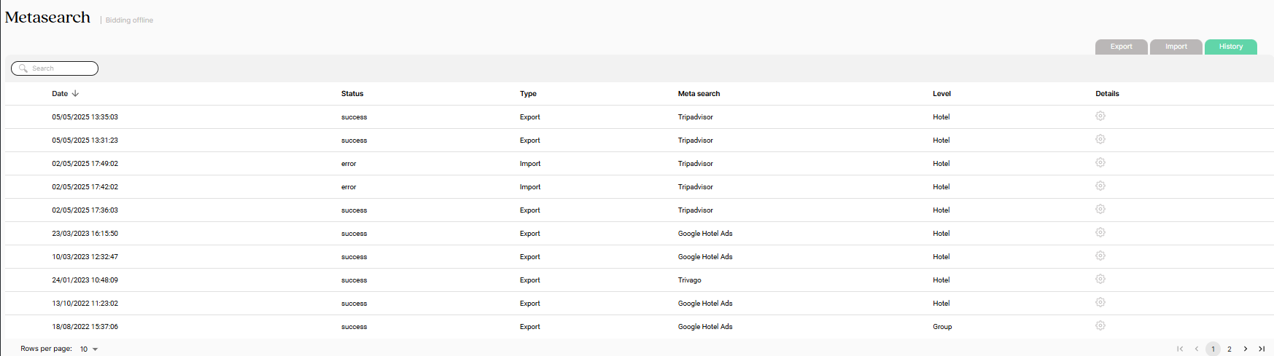Open details gear for 05/05/2025 13:31:23 row
The image size is (1274, 356).
1100,140
